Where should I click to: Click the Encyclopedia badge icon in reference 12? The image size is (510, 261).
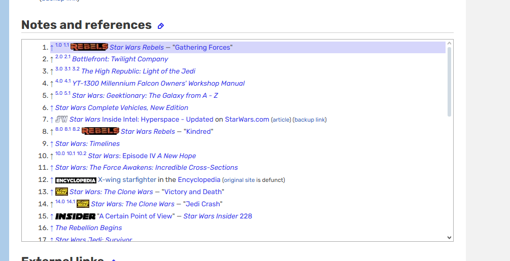click(76, 180)
